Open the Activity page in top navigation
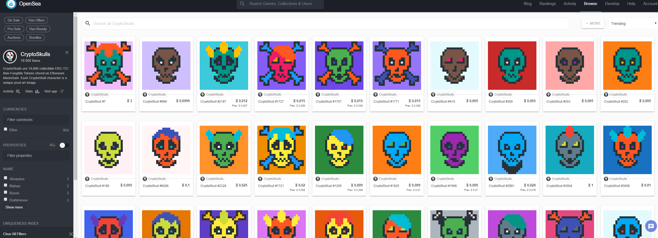This screenshot has width=658, height=238. [570, 4]
